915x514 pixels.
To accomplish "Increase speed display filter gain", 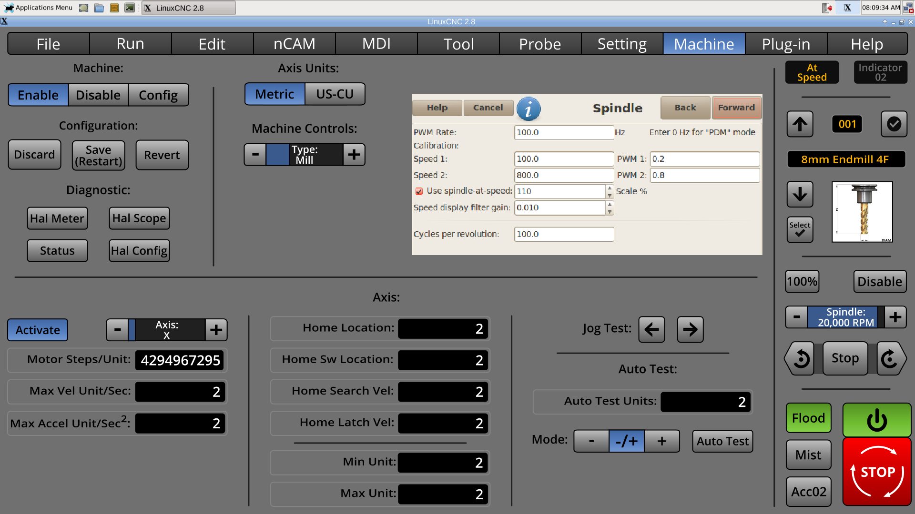I will [x=610, y=204].
